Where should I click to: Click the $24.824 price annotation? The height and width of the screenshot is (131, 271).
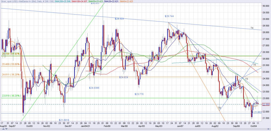[x=124, y=77]
